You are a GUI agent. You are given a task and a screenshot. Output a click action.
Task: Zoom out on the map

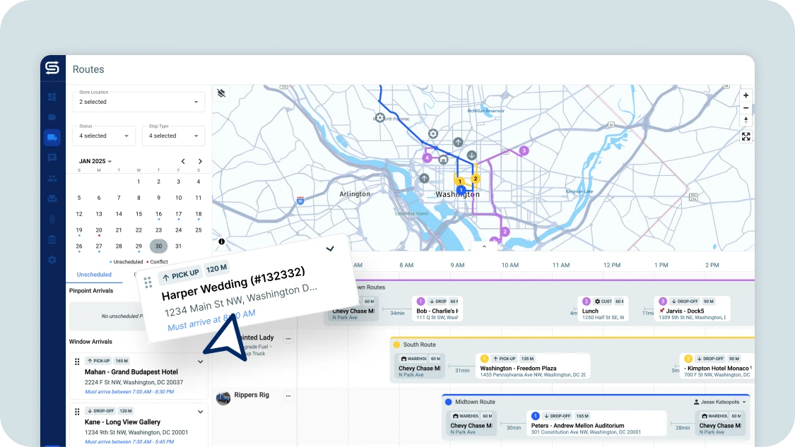[x=746, y=108]
